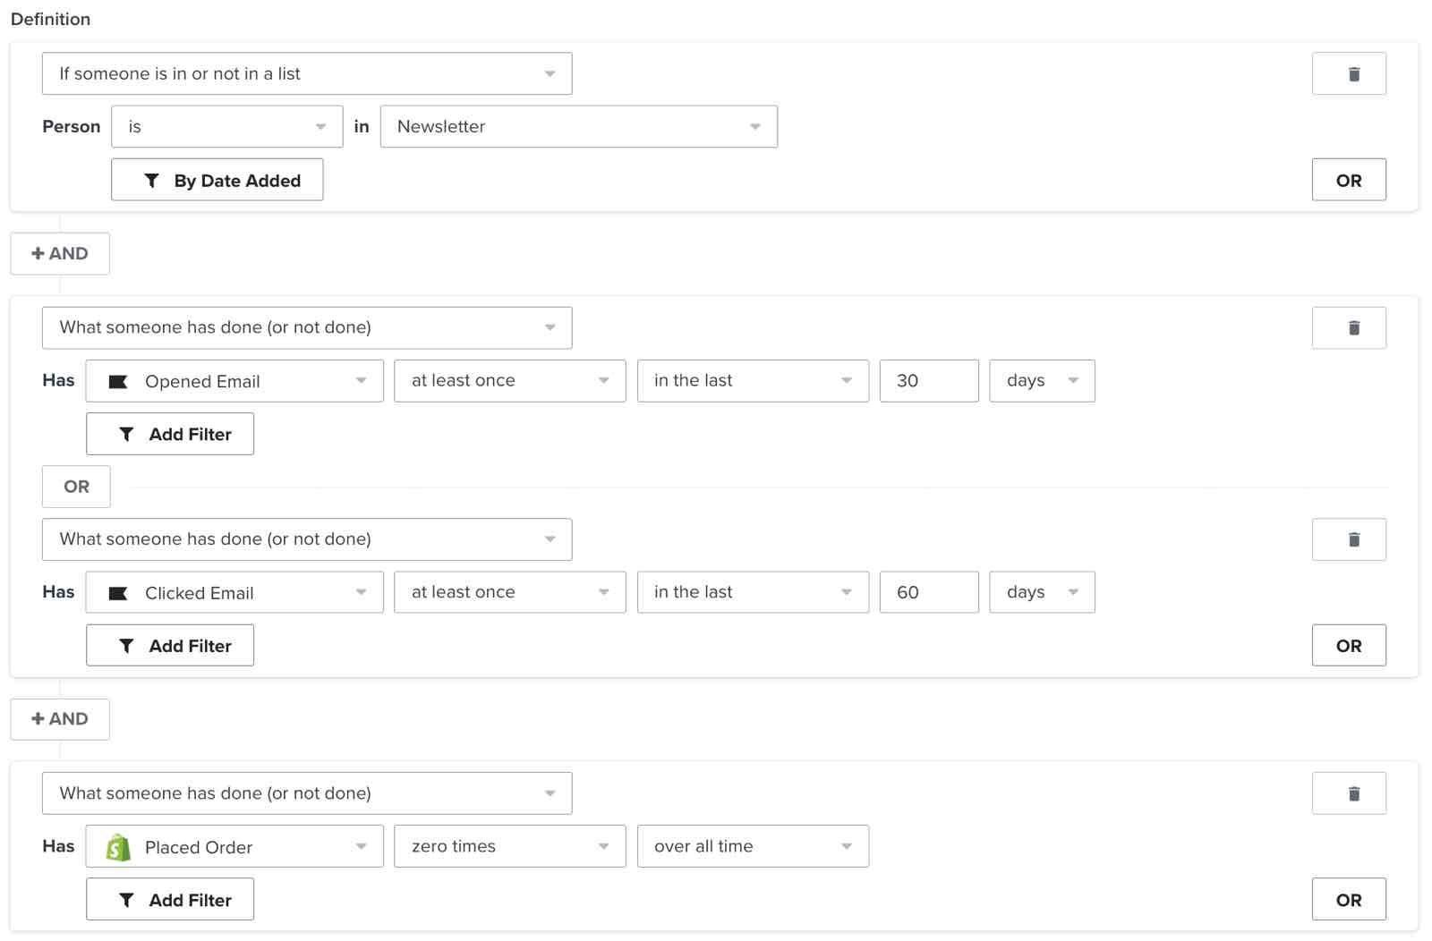Click filter icon in Placed Order's Add Filter
The image size is (1432, 941).
pyautogui.click(x=127, y=899)
